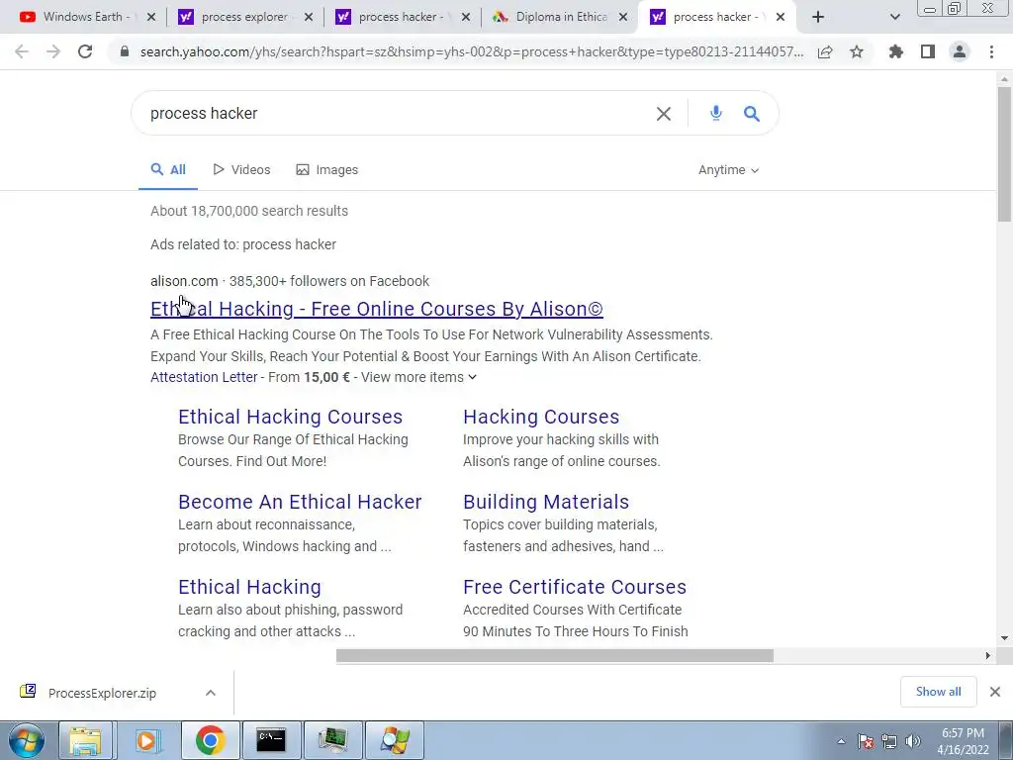Screen dimensions: 1013x760
Task: Select the Videos results filter
Action: 241,170
